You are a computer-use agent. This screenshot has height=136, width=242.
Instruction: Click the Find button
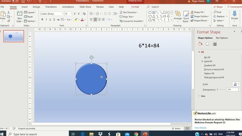pyautogui.click(x=217, y=12)
